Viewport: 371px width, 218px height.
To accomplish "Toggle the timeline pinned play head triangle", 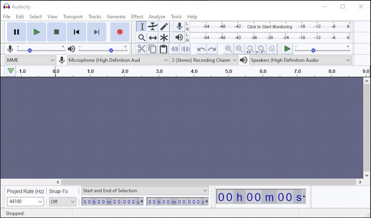I will pyautogui.click(x=11, y=71).
